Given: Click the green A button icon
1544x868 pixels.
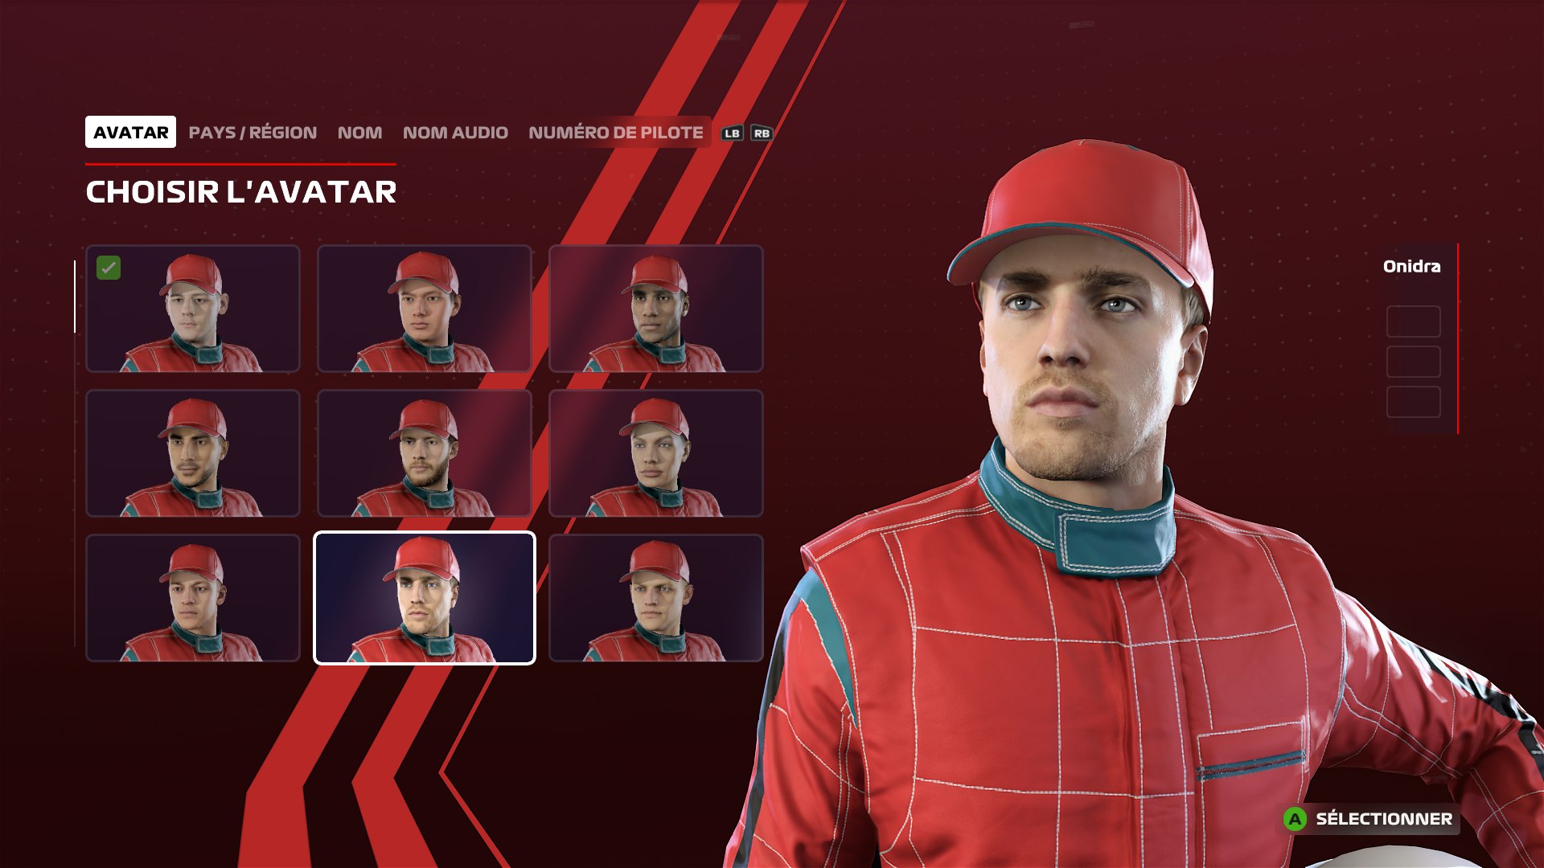Looking at the screenshot, I should coord(1295,819).
